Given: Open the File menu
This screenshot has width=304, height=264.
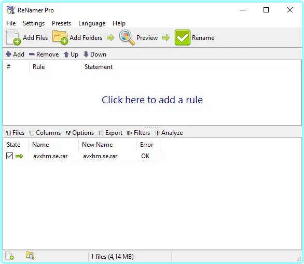Looking at the screenshot, I should tap(11, 23).
